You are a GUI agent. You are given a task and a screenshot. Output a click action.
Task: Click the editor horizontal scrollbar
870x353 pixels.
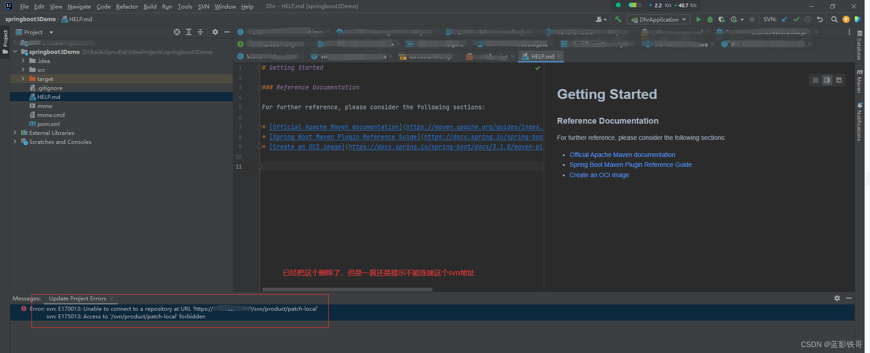[x=347, y=290]
